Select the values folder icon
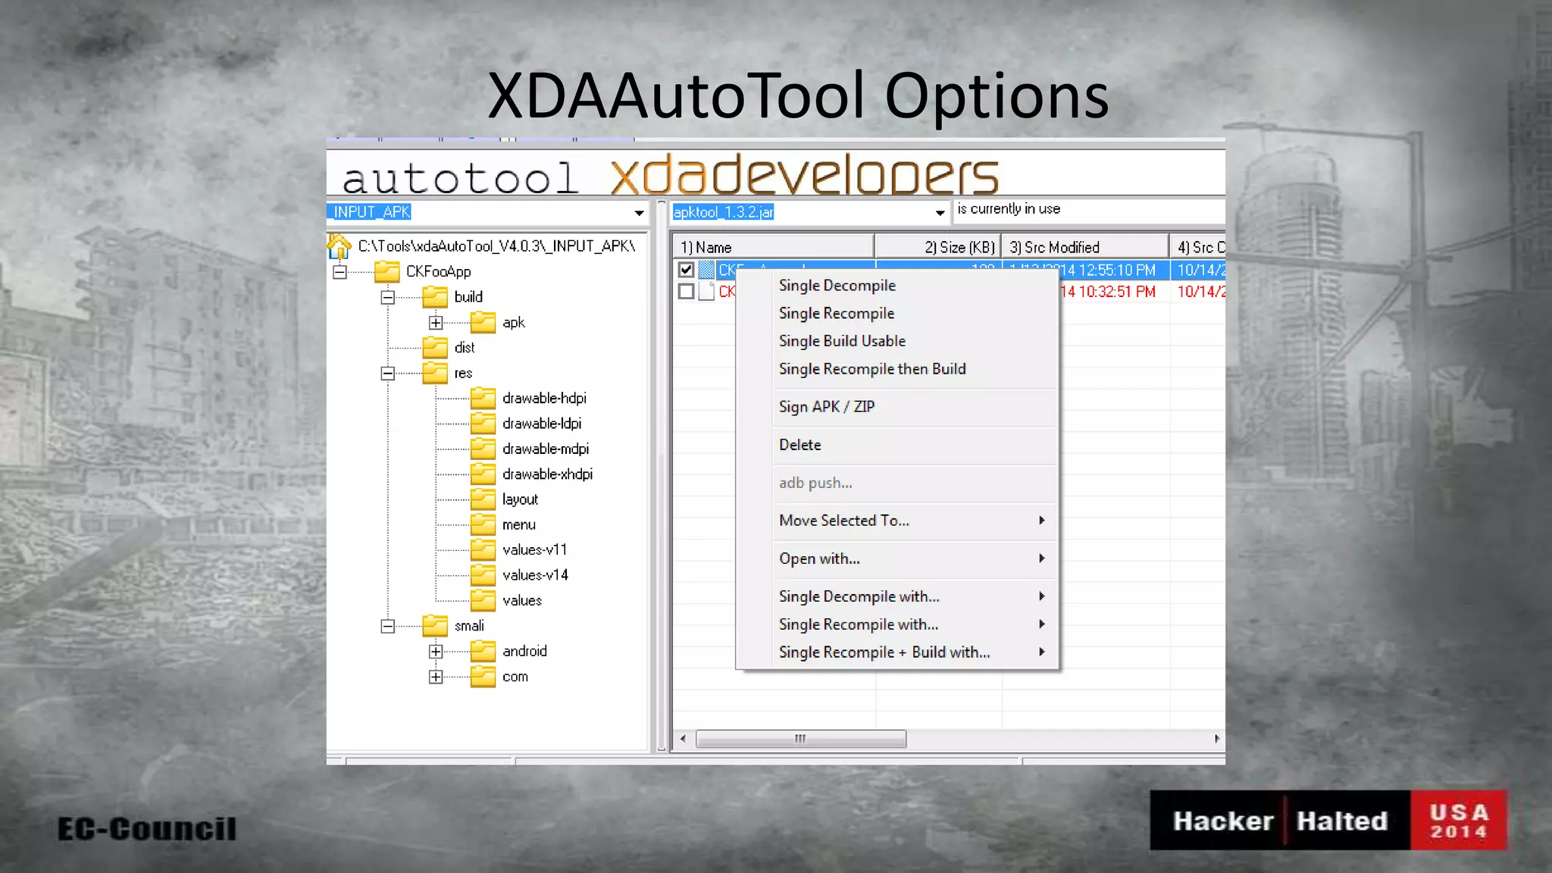This screenshot has width=1552, height=873. coord(483,600)
